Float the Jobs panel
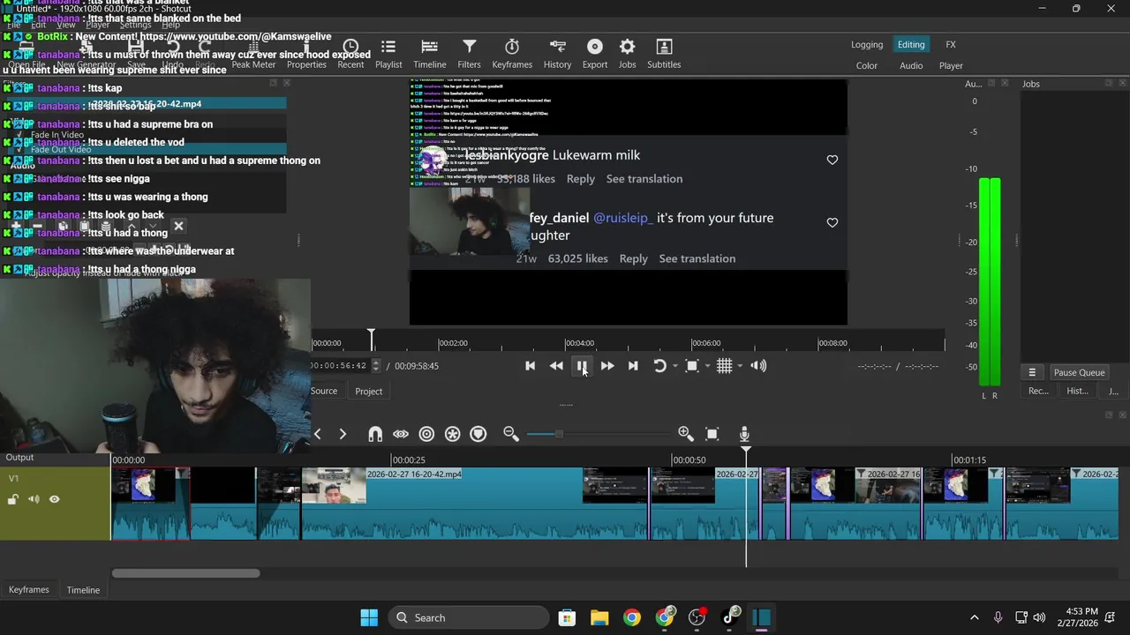The image size is (1130, 635). [x=1109, y=83]
